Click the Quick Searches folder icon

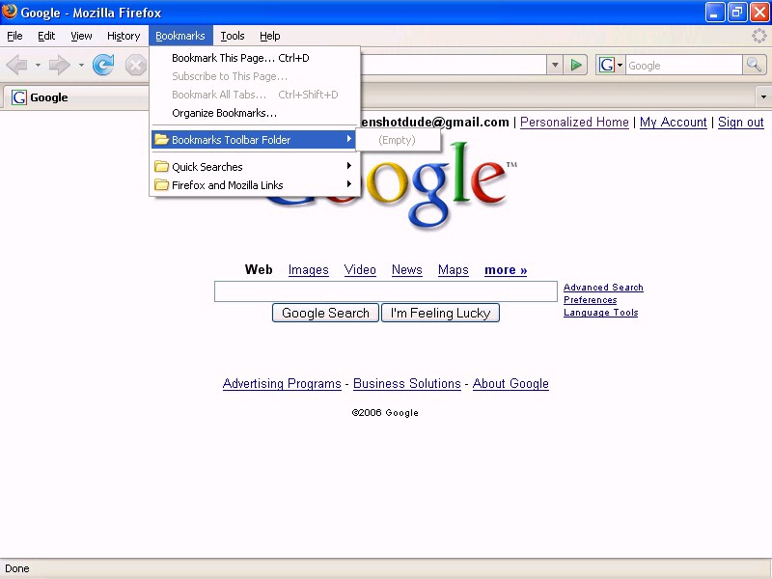click(x=161, y=166)
